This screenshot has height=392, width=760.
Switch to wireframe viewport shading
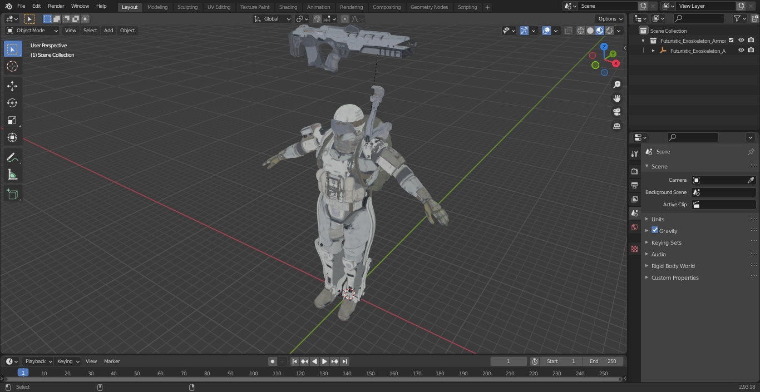(x=581, y=31)
